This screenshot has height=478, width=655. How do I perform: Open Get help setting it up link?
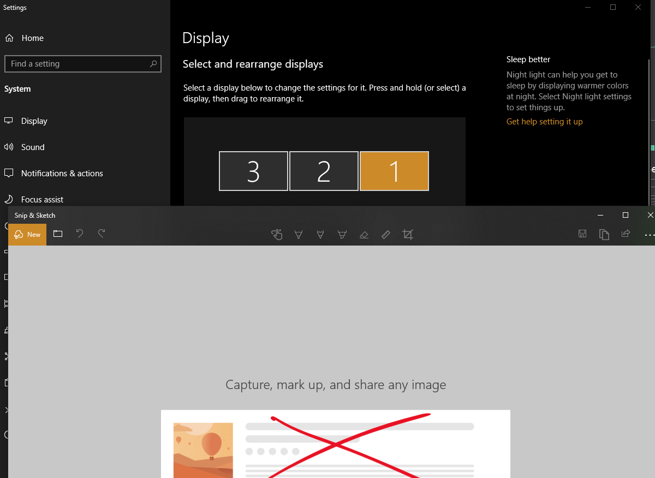[544, 122]
